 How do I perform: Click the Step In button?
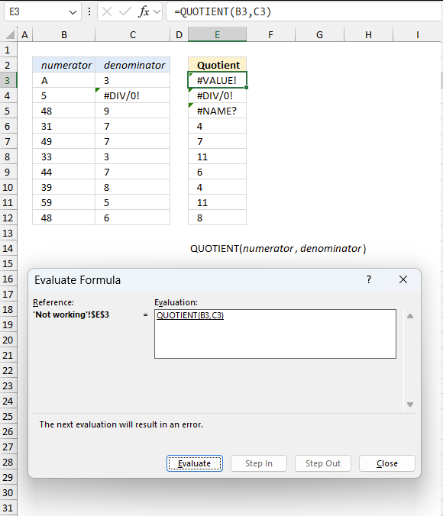[x=259, y=463]
